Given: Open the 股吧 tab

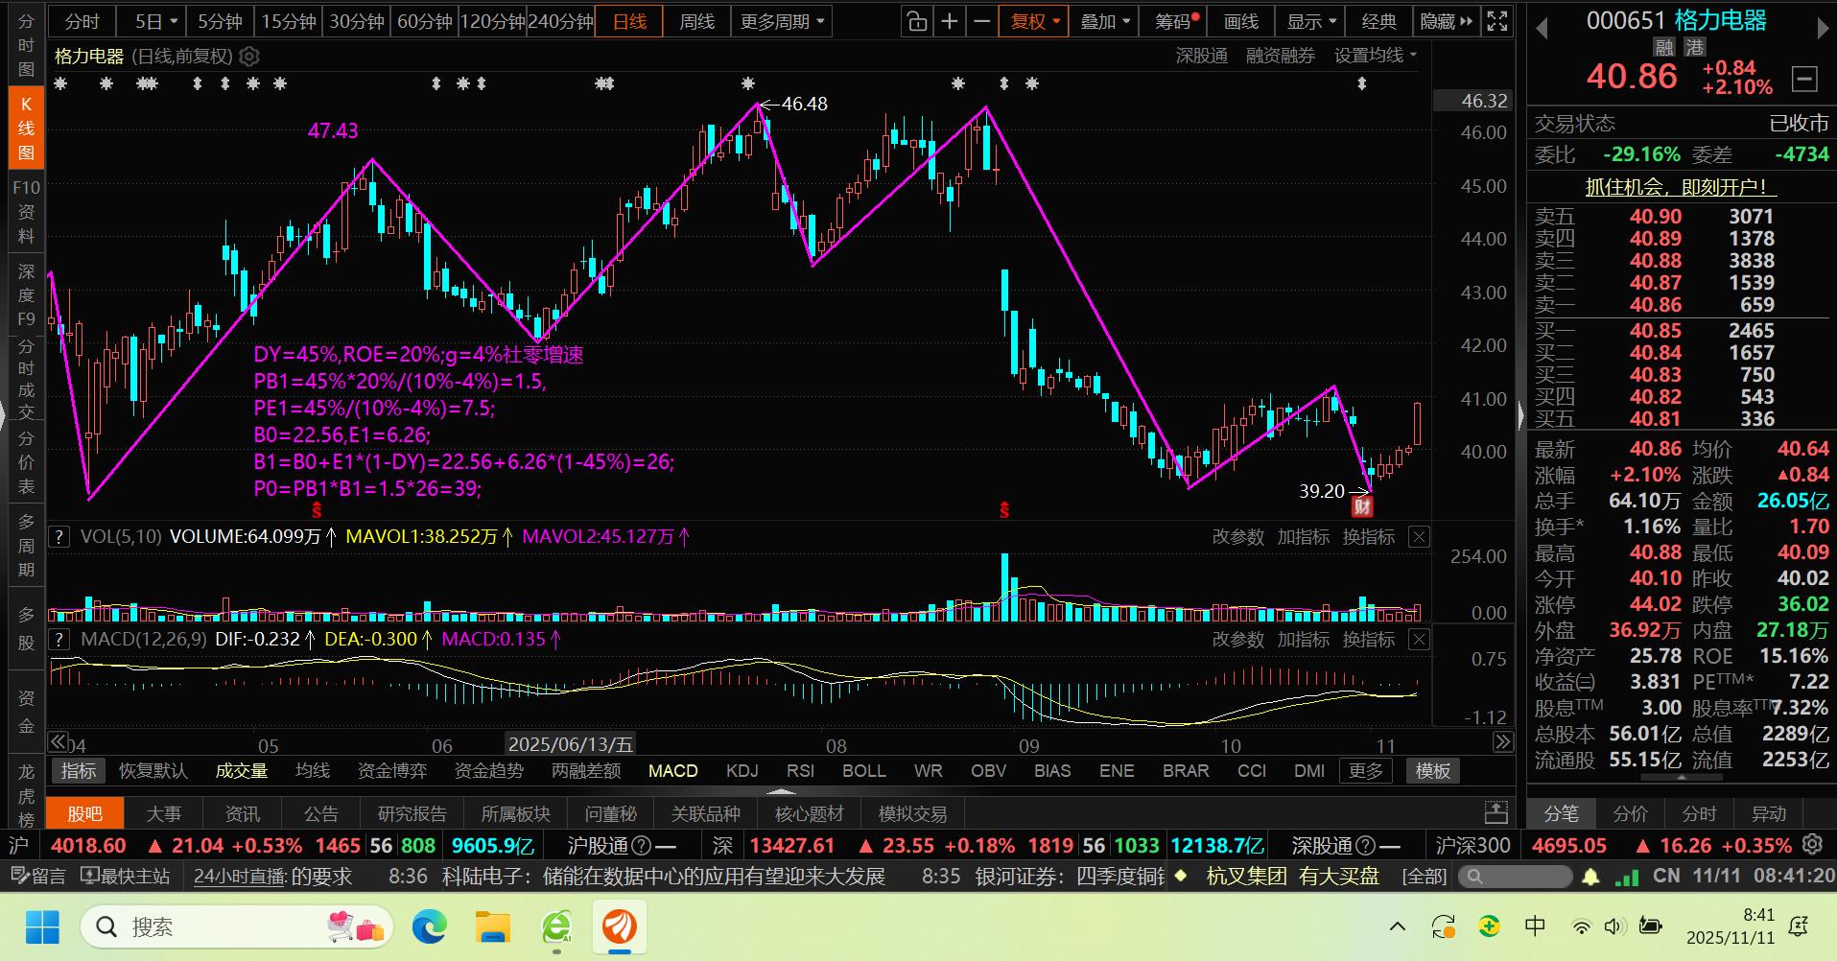Looking at the screenshot, I should tap(84, 813).
